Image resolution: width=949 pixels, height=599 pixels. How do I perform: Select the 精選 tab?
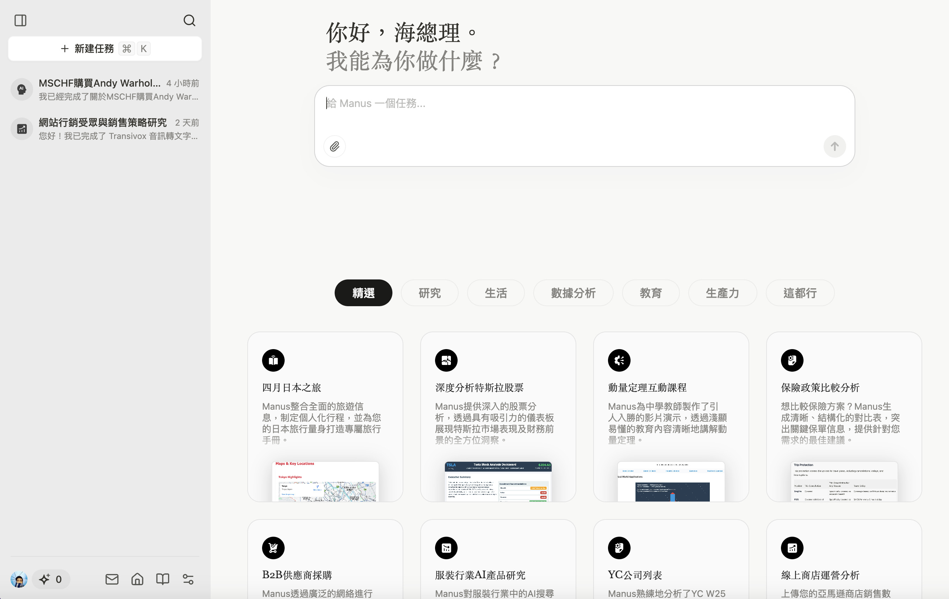pos(363,293)
